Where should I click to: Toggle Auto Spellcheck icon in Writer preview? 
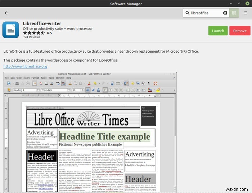point(63,83)
